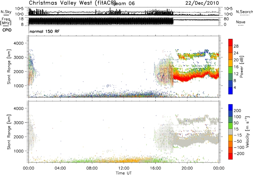The image size is (253, 175).
Task: Click the gray segment of velocity colorbar
Action: tap(231, 132)
